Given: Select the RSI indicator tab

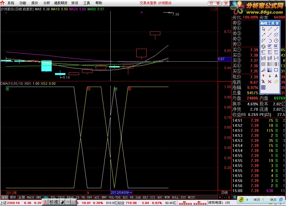Looking at the screenshot, I should coord(125,197).
